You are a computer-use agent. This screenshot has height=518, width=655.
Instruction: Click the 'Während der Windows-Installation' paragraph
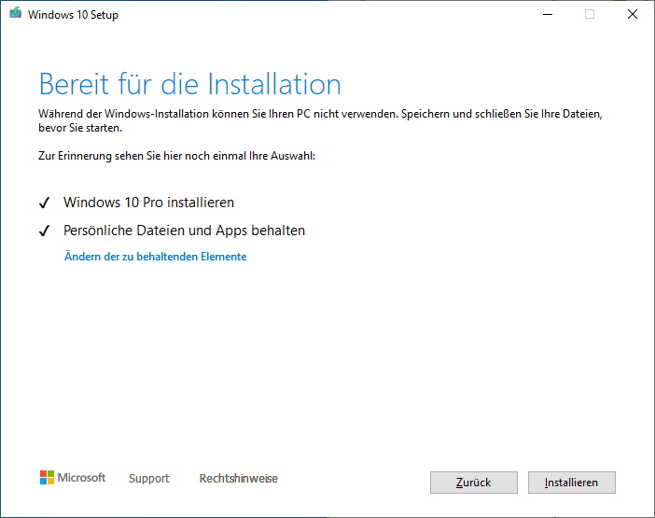(320, 120)
